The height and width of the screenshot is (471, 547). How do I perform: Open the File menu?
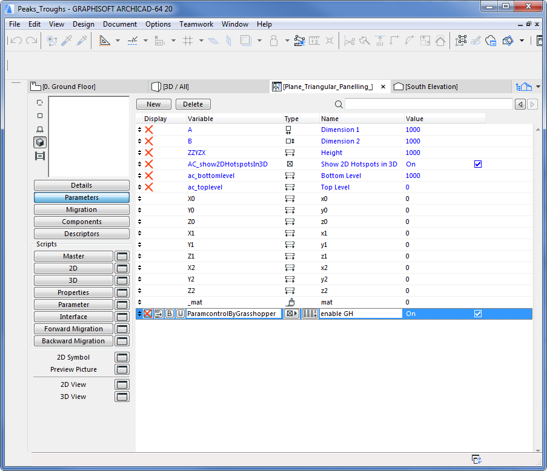(15, 24)
